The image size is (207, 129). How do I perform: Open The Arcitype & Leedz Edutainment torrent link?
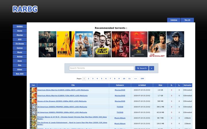(72, 124)
